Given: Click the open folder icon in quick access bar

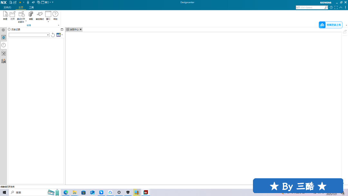Looking at the screenshot, I should coord(15,3).
